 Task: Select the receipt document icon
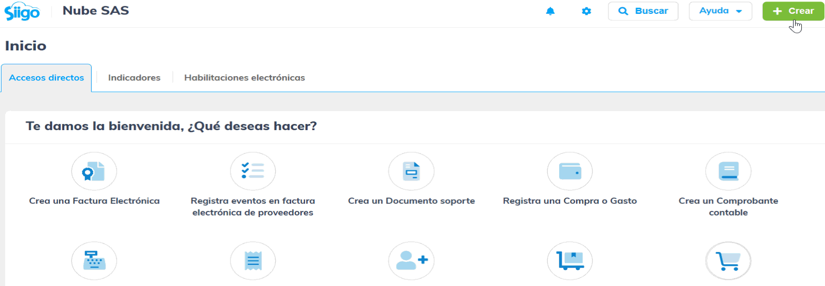(253, 261)
